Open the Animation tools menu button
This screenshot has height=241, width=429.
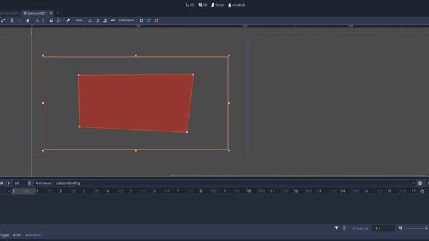click(x=43, y=183)
